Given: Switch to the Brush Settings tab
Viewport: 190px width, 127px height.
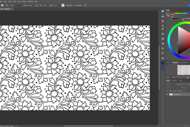Looking at the screenshot, I should coord(184,62).
